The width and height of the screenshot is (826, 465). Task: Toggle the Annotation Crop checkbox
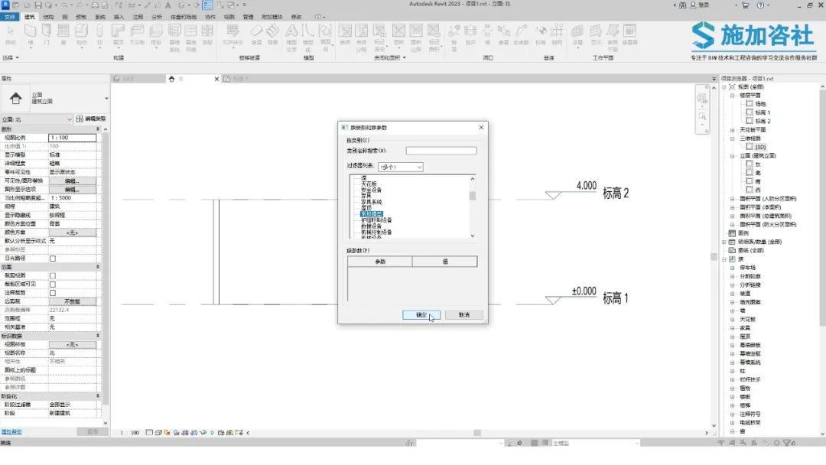(x=53, y=293)
